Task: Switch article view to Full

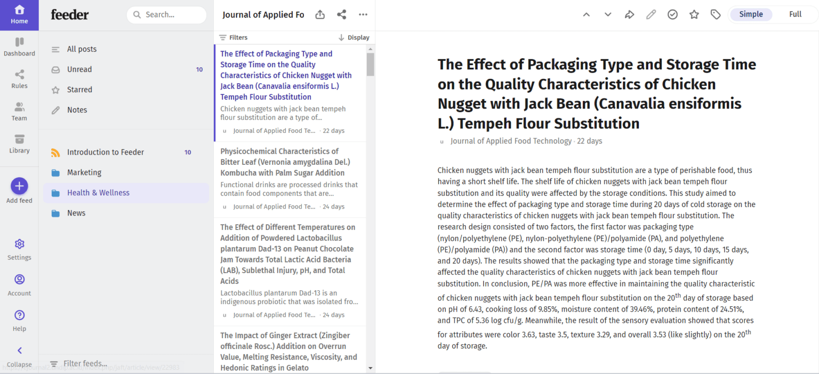Action: point(795,14)
